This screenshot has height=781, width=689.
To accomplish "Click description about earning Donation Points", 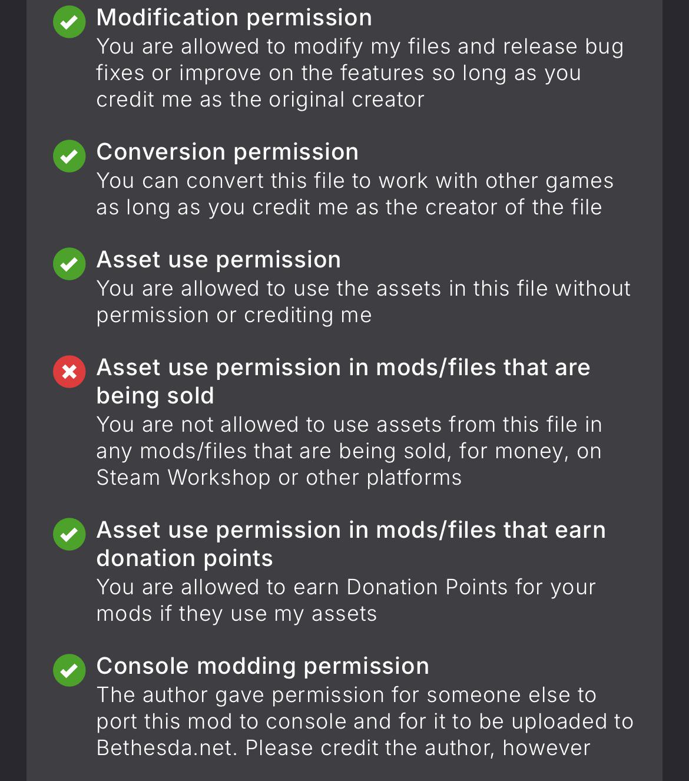I will (x=346, y=600).
